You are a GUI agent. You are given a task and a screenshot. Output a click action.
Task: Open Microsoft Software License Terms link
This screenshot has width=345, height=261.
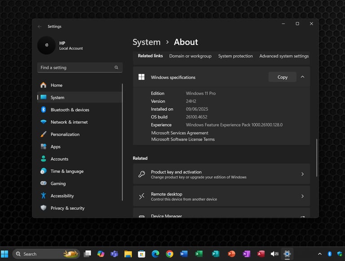tap(183, 139)
